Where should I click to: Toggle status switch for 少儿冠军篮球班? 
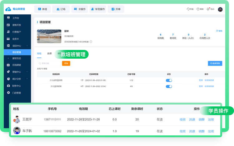[x=169, y=80]
